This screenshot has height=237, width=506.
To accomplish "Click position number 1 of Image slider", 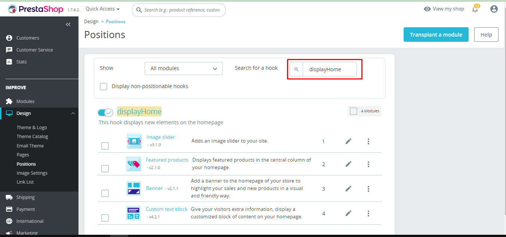I will tap(323, 141).
